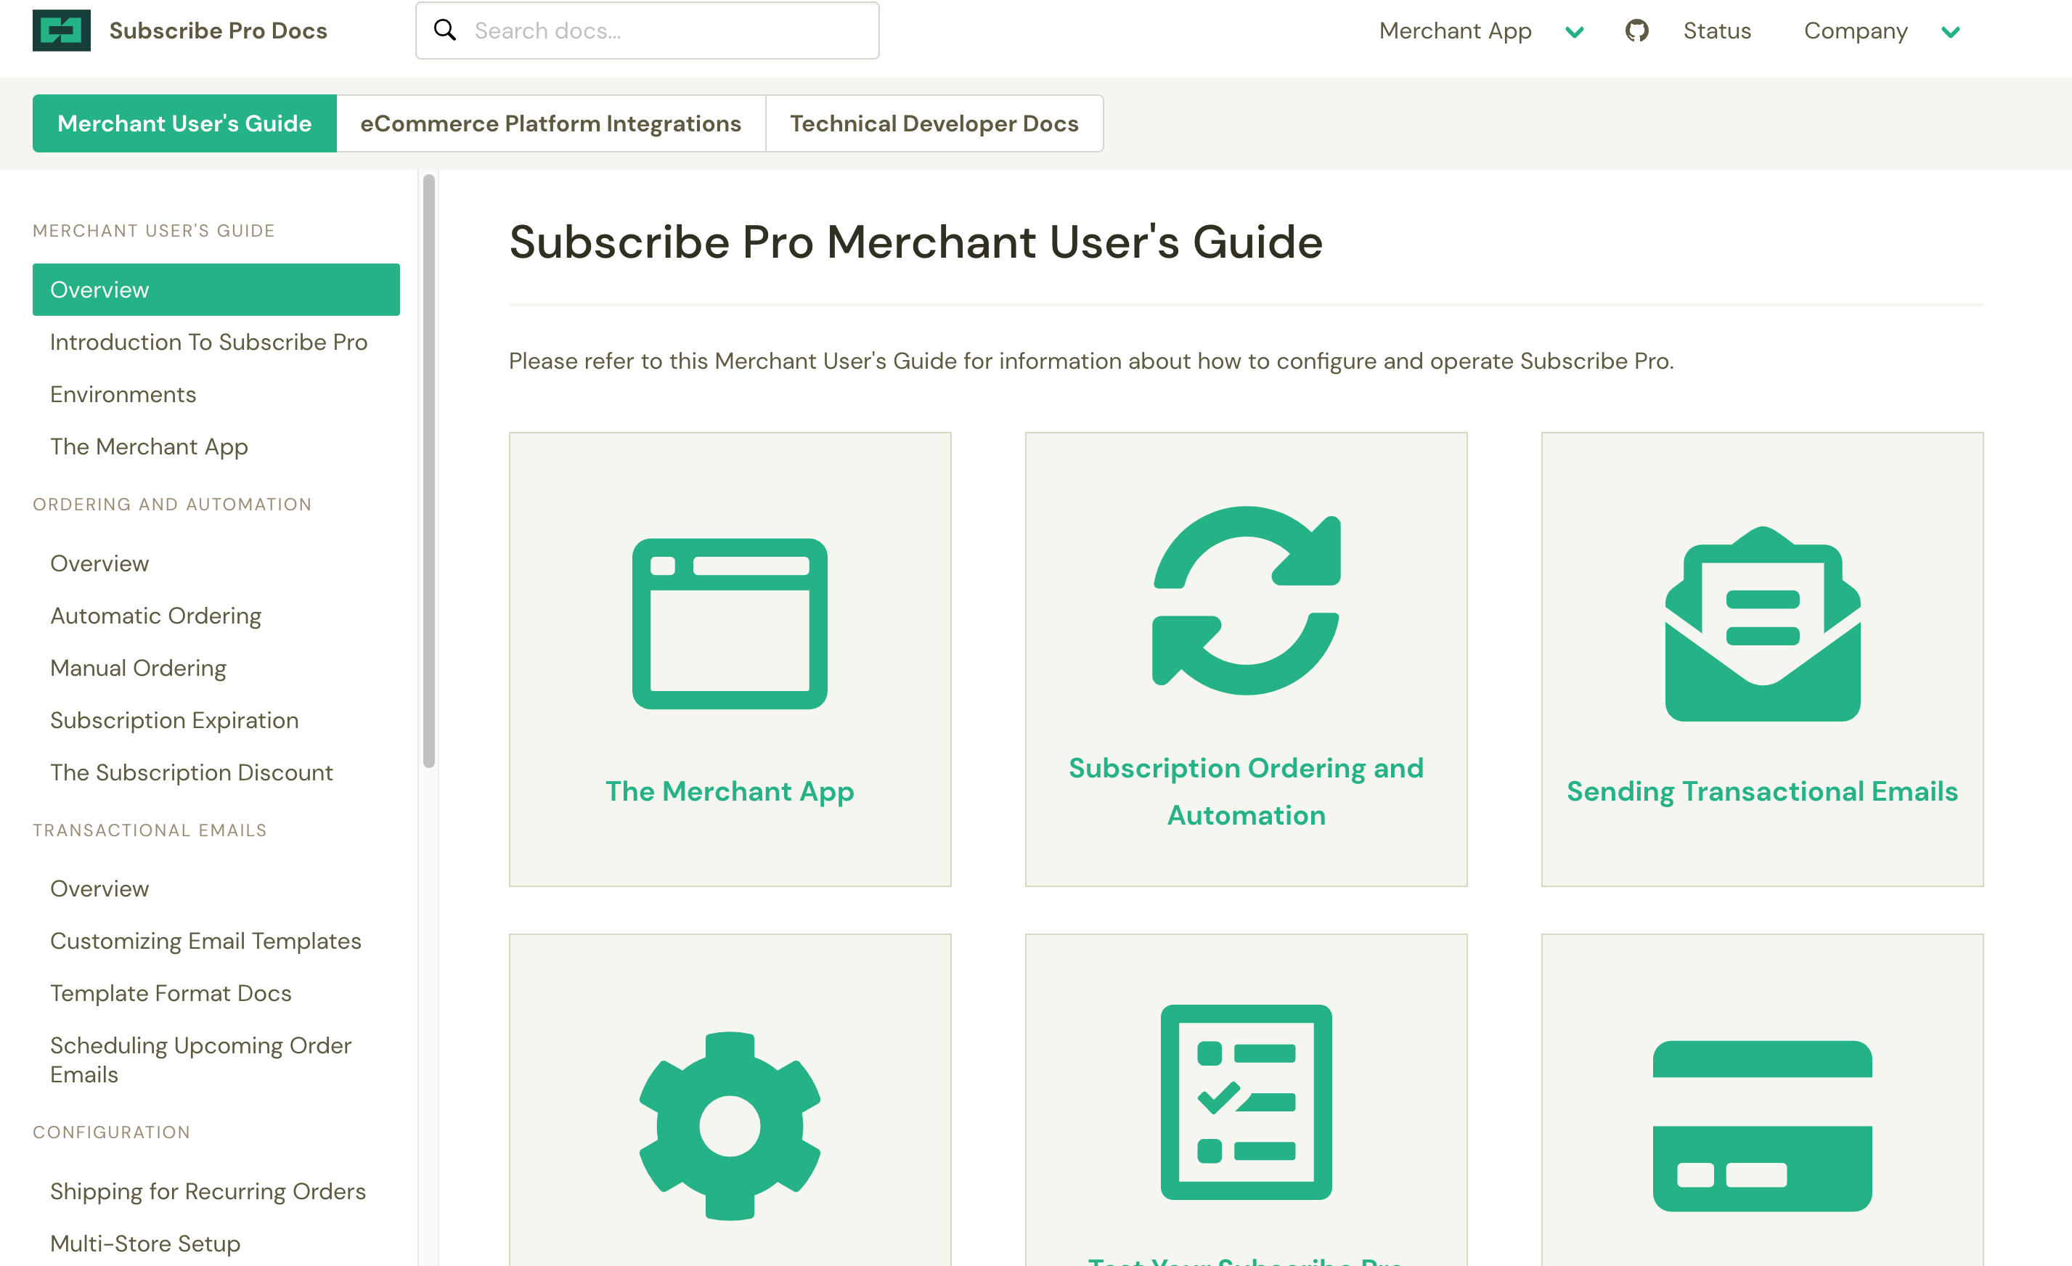Click the gear icon card
2072x1266 pixels.
(730, 1126)
